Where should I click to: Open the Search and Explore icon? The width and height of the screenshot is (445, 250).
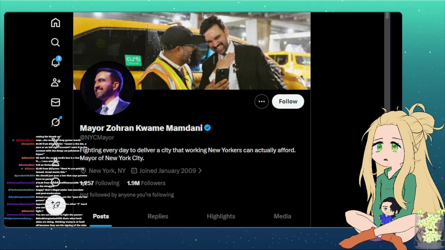pyautogui.click(x=55, y=42)
